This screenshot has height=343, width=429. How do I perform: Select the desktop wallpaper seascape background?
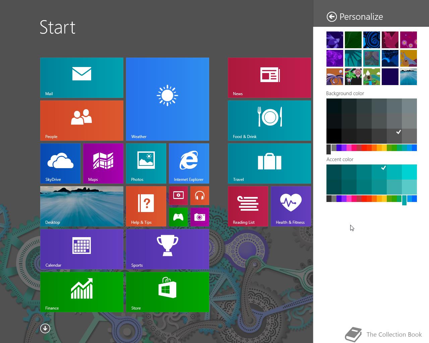[409, 77]
